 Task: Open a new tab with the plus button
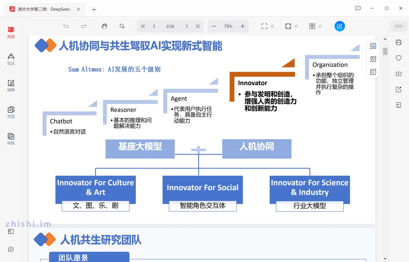pyautogui.click(x=94, y=10)
